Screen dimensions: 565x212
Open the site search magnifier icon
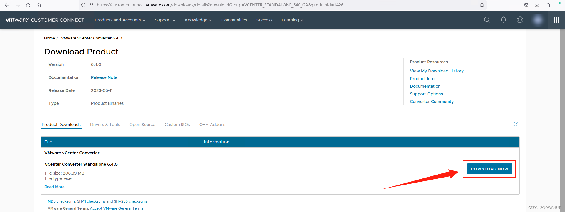487,20
